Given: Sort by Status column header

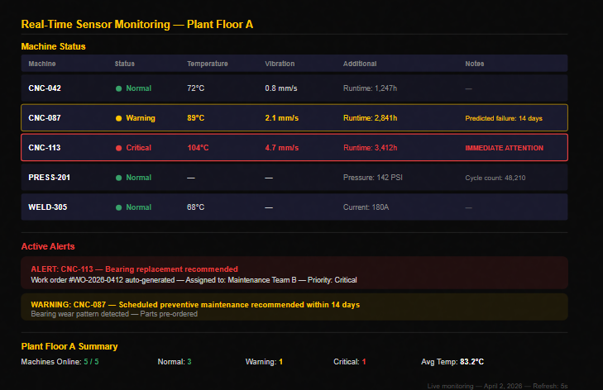Looking at the screenshot, I should click(x=125, y=64).
